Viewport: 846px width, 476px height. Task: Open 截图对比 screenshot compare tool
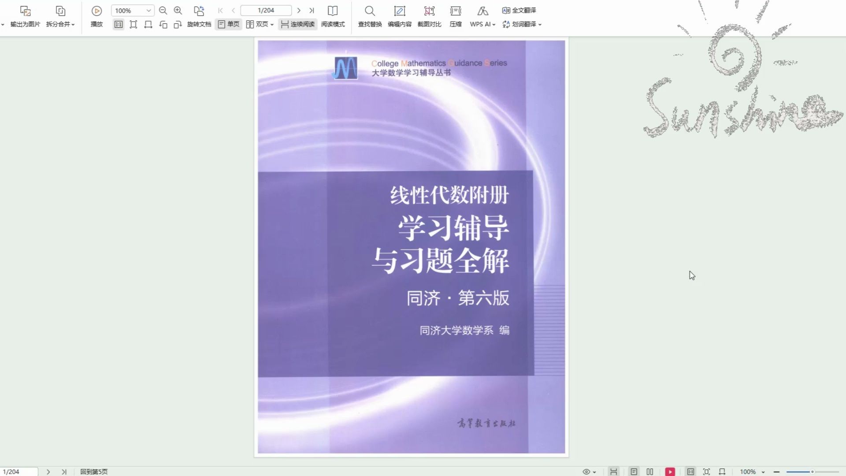click(429, 17)
